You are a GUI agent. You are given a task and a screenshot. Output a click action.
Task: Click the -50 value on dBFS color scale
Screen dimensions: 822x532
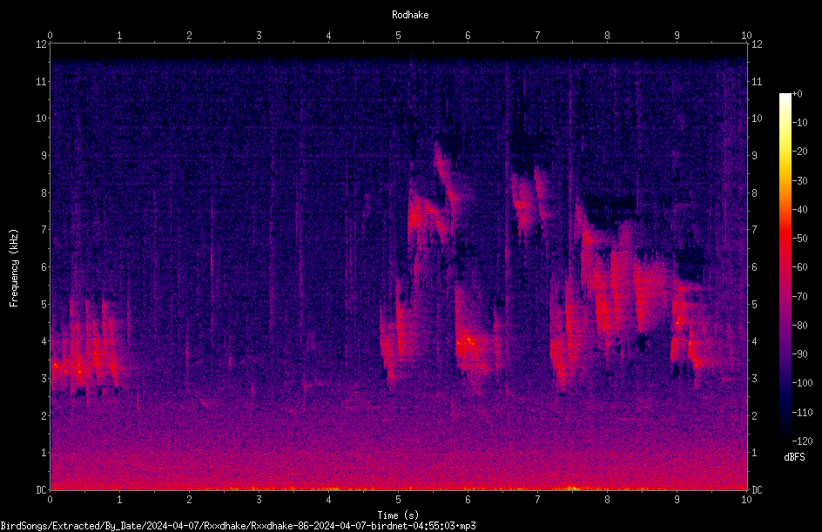coord(799,238)
